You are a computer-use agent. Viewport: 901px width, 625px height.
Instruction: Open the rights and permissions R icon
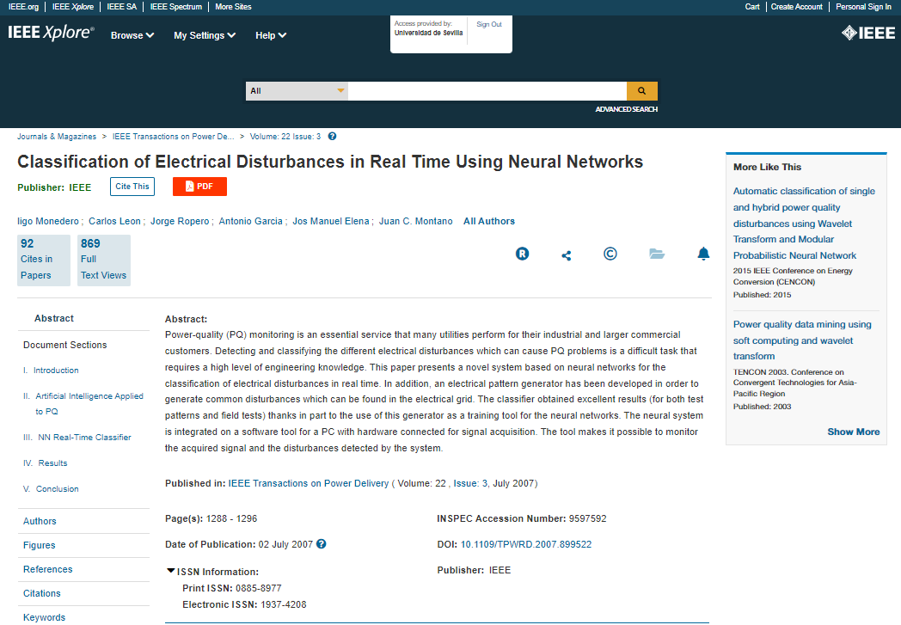click(522, 254)
